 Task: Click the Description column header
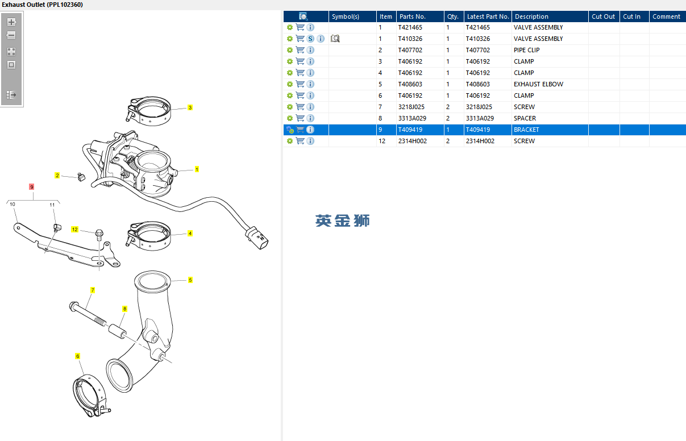[x=531, y=16]
